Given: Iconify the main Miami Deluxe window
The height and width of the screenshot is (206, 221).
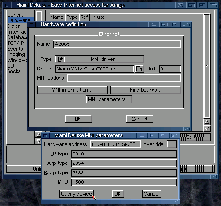Looking at the screenshot, I should click(x=180, y=5).
